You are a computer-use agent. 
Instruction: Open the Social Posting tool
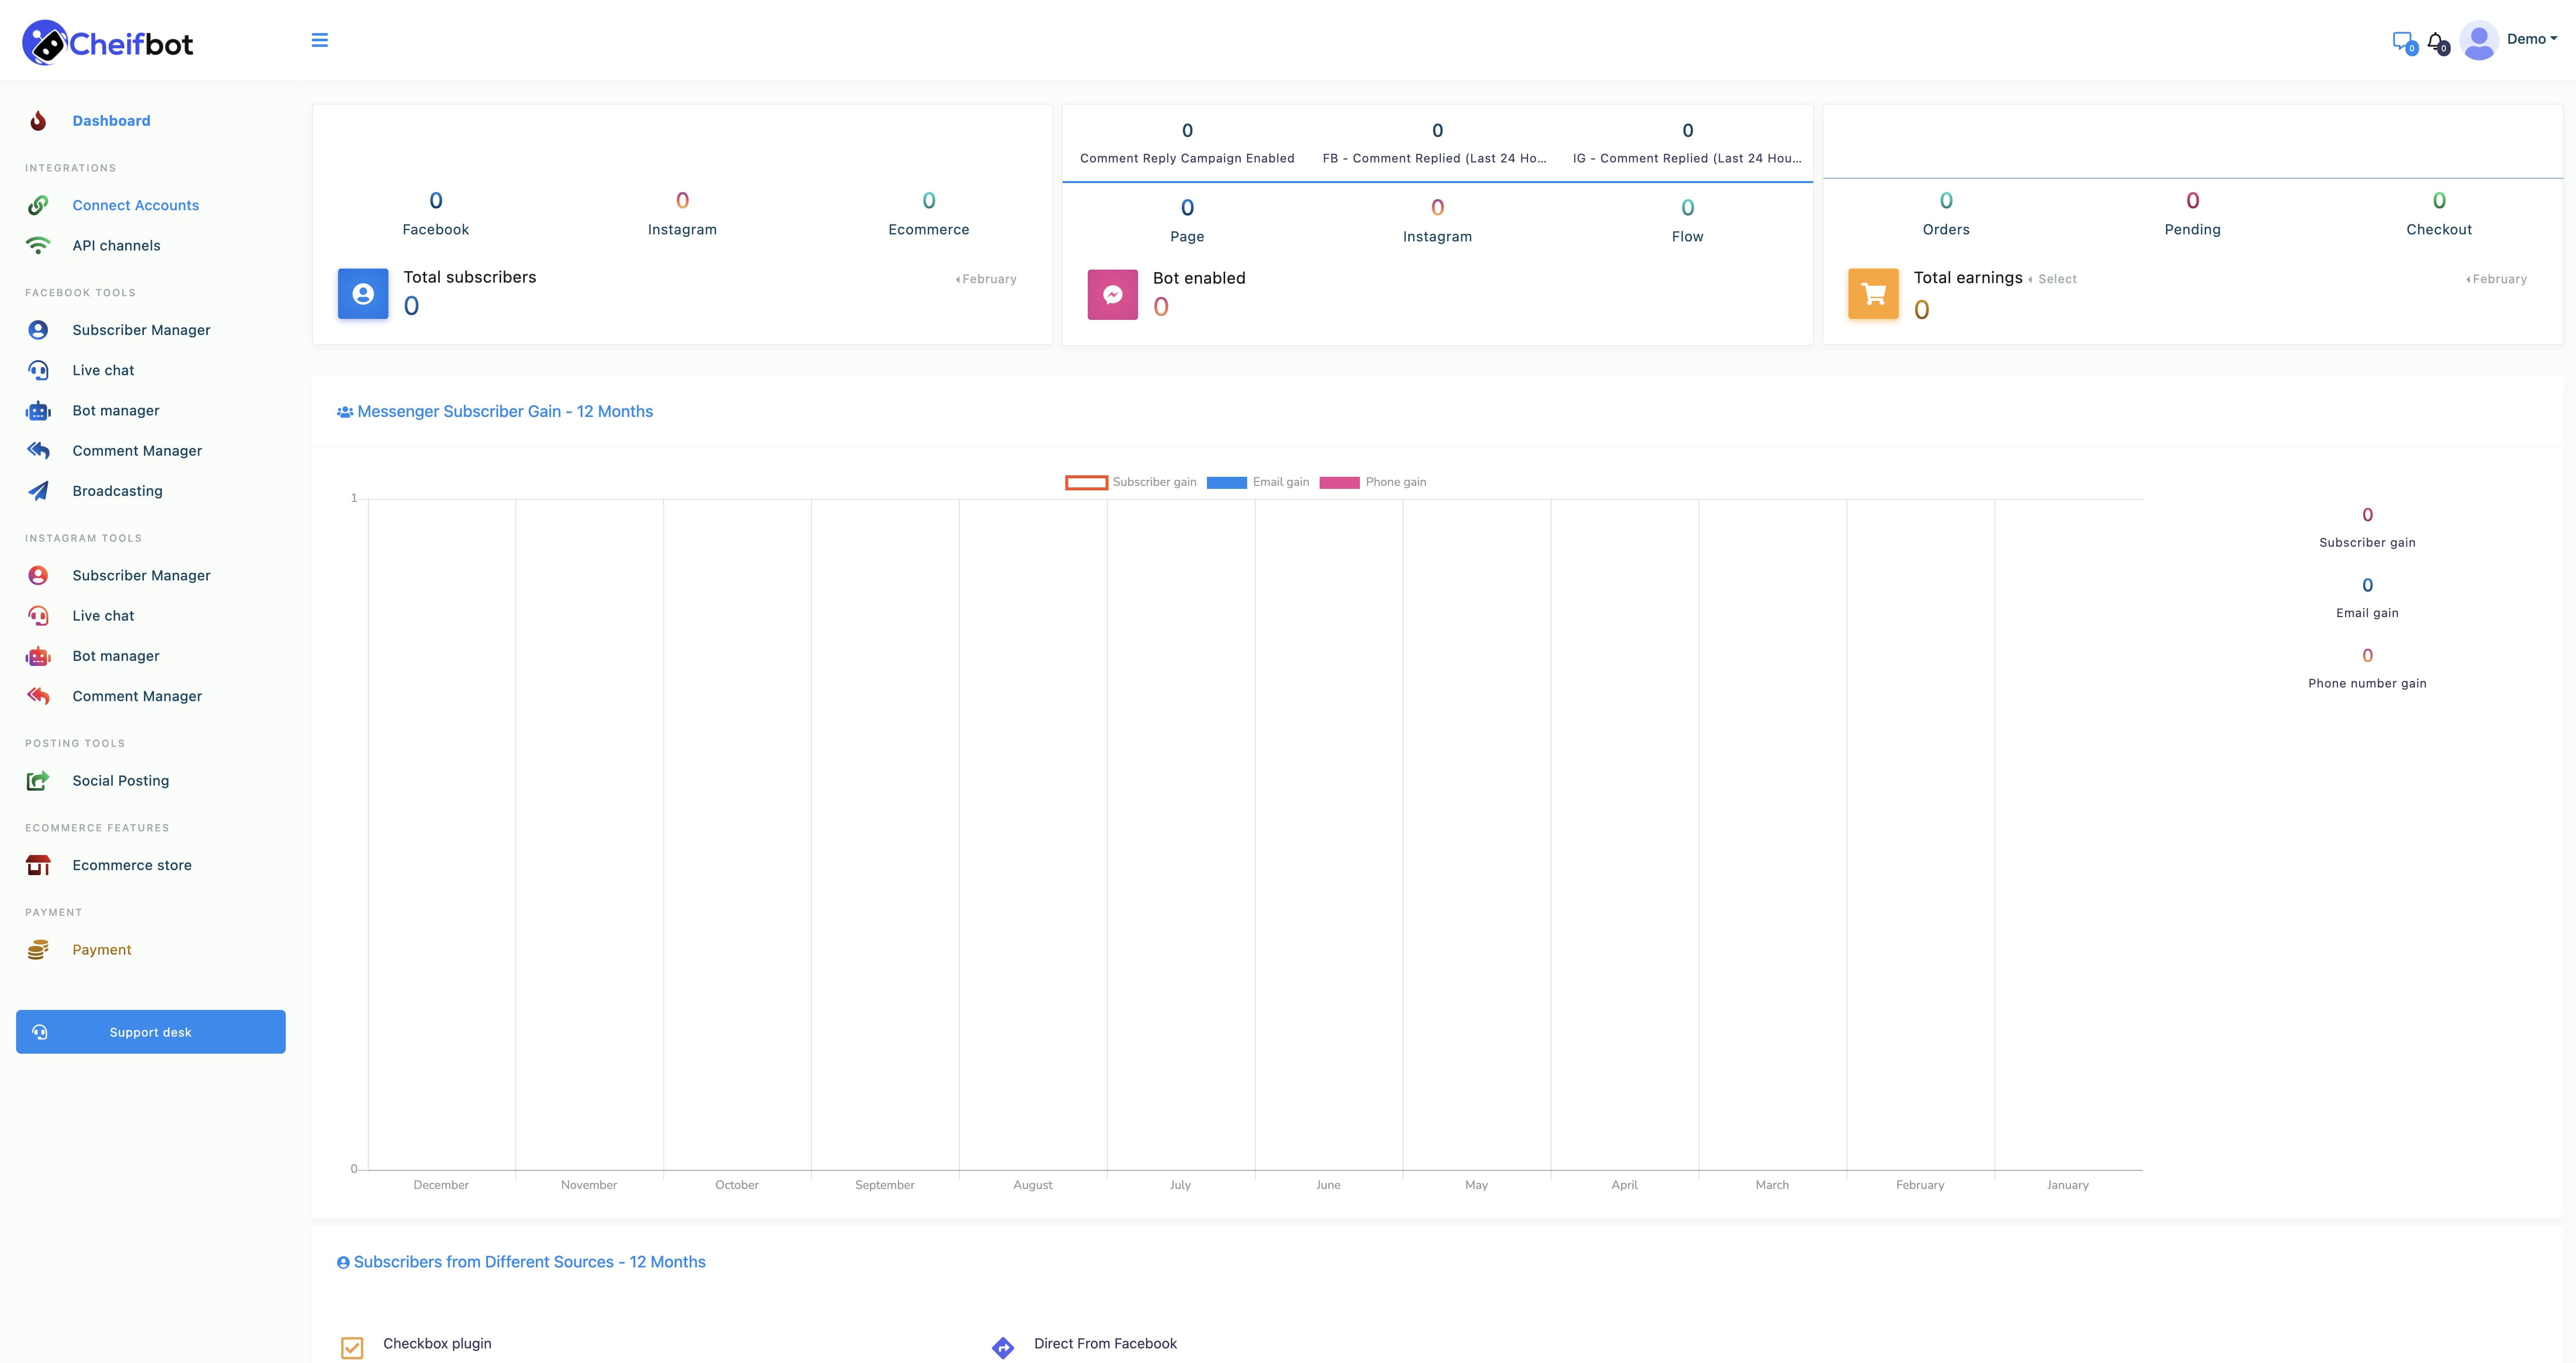120,780
